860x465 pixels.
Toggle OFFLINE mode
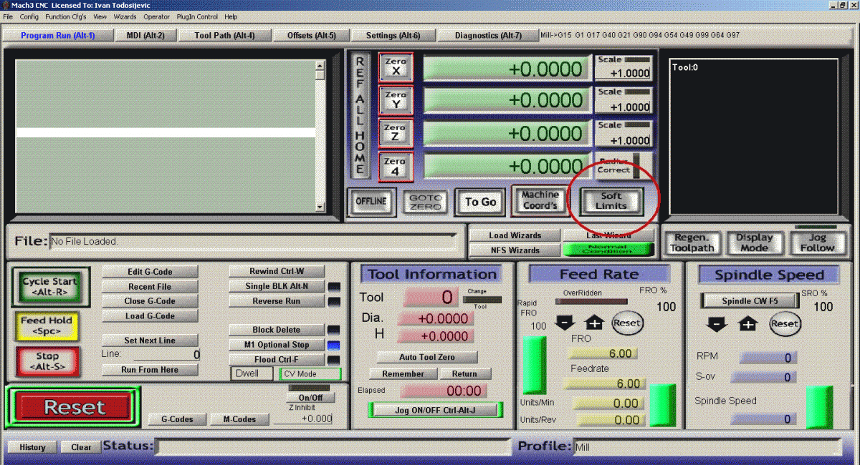coord(371,201)
